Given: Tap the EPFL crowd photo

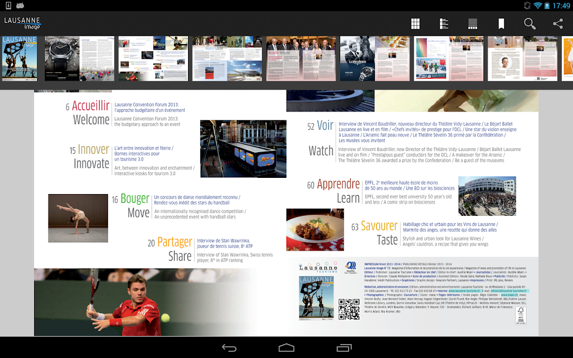Looking at the screenshot, I should [x=487, y=196].
